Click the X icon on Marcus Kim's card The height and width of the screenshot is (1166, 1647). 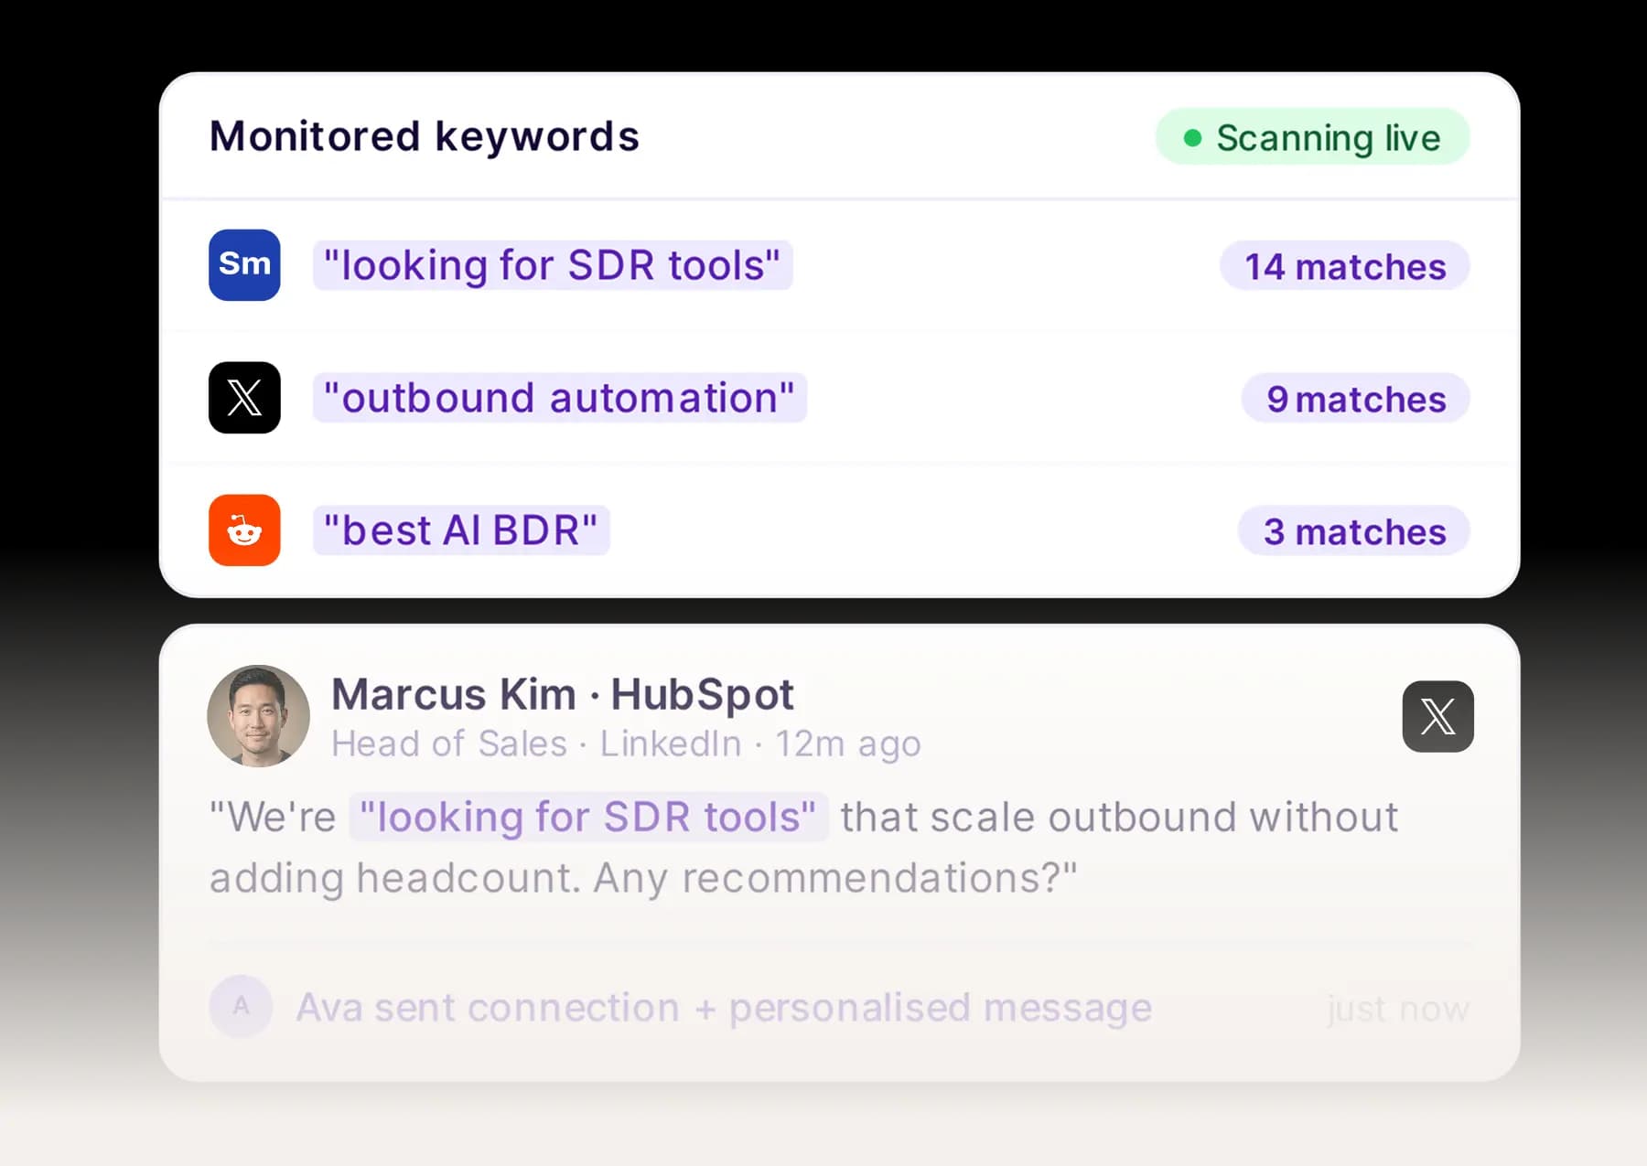tap(1437, 717)
